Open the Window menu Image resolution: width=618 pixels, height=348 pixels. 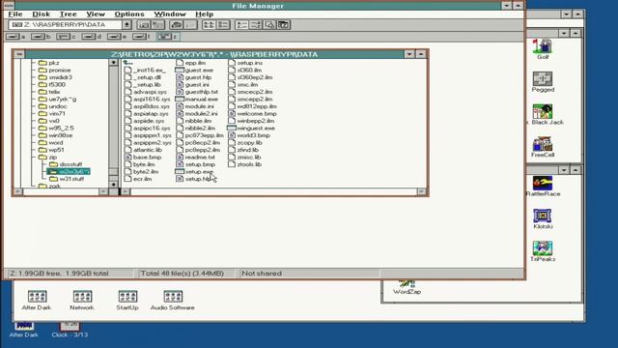point(170,14)
